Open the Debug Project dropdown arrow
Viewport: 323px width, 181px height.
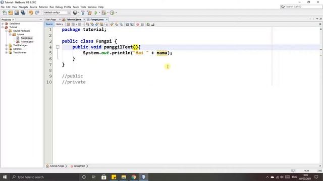coord(107,13)
